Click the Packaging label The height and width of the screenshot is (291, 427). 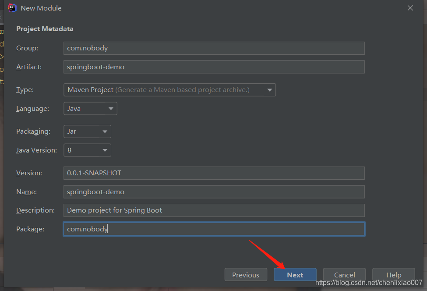click(33, 131)
